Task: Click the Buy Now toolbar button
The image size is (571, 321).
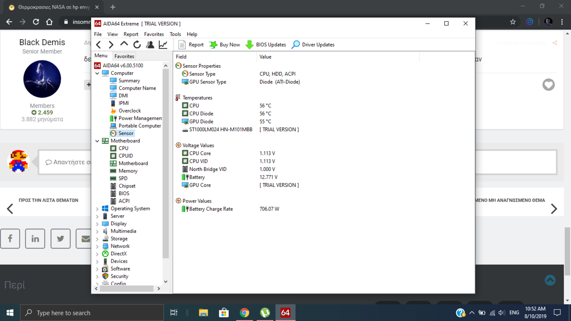Action: tap(225, 45)
